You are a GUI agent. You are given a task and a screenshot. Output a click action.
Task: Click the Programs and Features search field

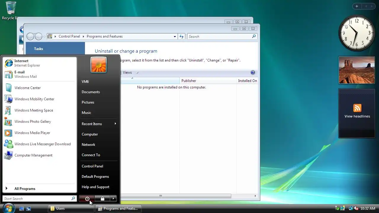[x=219, y=36]
